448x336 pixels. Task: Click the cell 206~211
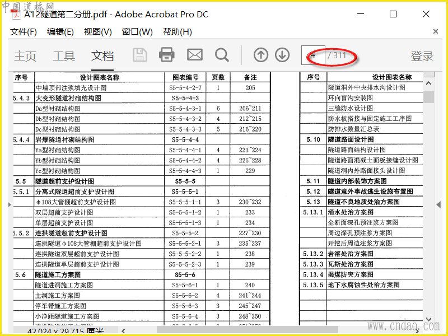point(250,109)
